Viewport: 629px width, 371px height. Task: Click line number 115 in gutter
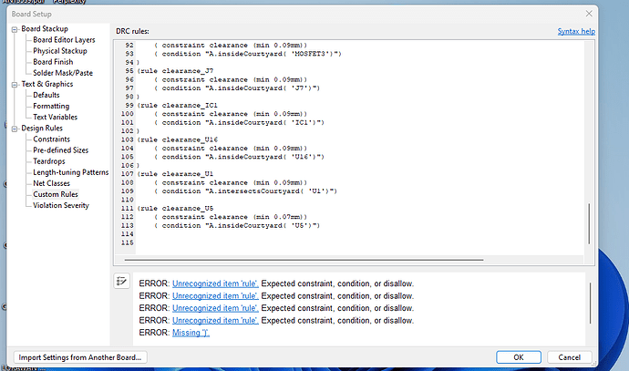tap(127, 242)
